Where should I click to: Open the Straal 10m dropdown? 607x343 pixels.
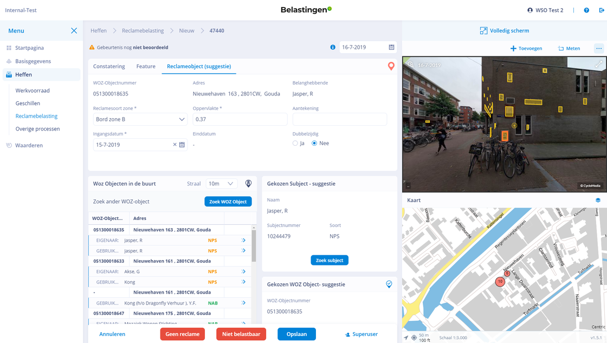pyautogui.click(x=221, y=184)
